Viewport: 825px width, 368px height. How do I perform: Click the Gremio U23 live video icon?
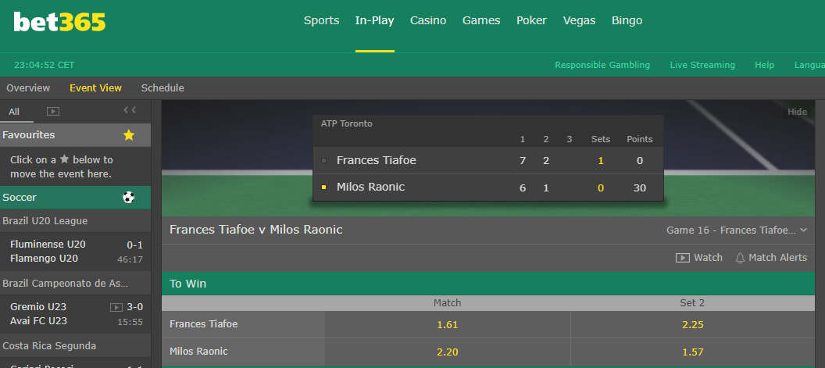tap(117, 307)
